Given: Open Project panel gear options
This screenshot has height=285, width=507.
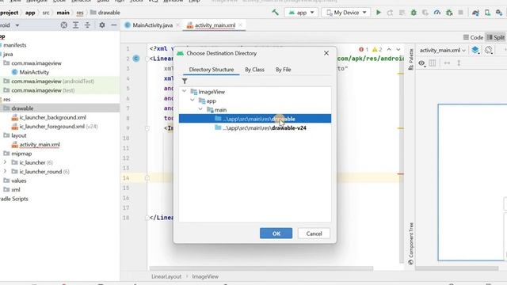Looking at the screenshot, I should tap(102, 25).
